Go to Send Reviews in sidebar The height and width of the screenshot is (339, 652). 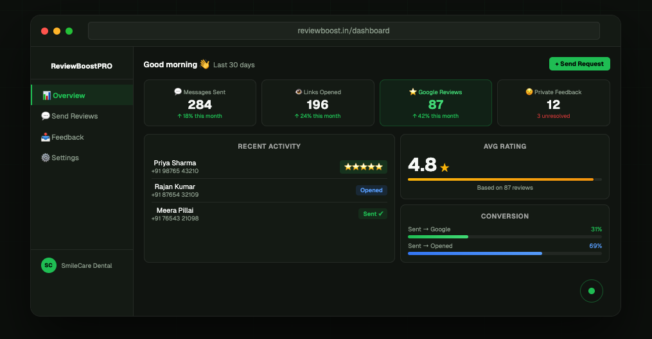82,116
